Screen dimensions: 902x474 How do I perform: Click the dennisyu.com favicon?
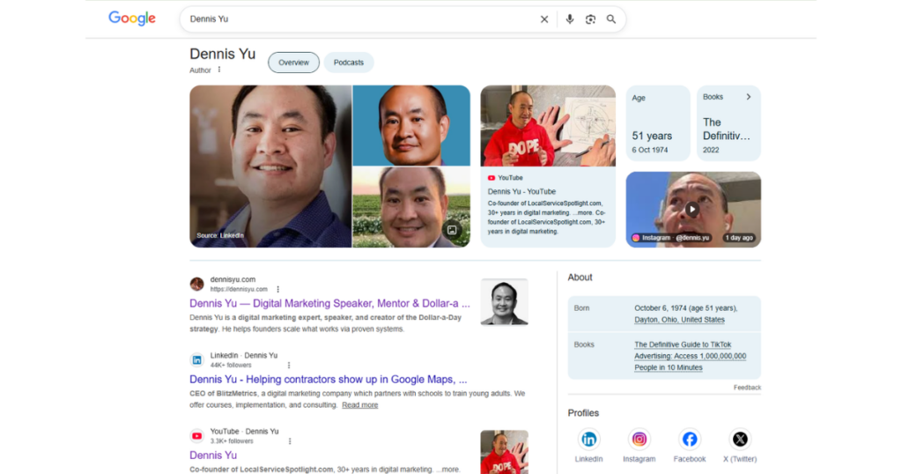coord(196,285)
